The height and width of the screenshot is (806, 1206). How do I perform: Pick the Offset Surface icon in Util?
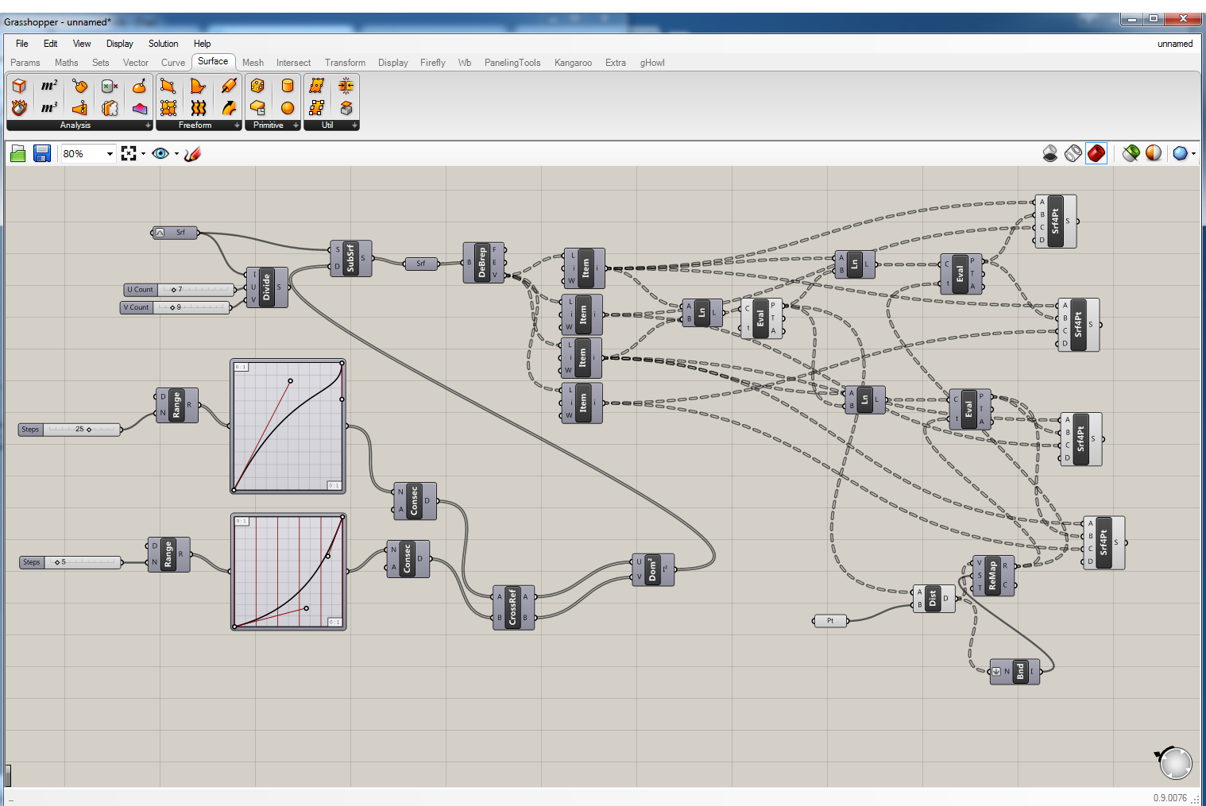(346, 107)
